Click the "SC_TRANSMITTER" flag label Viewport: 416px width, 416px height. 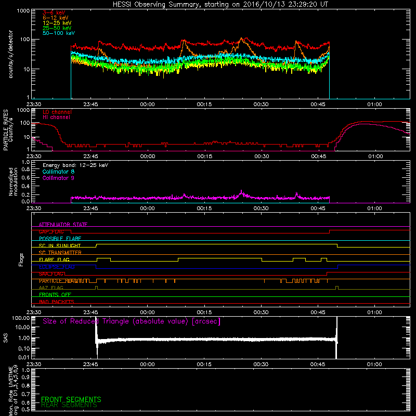[x=60, y=252]
